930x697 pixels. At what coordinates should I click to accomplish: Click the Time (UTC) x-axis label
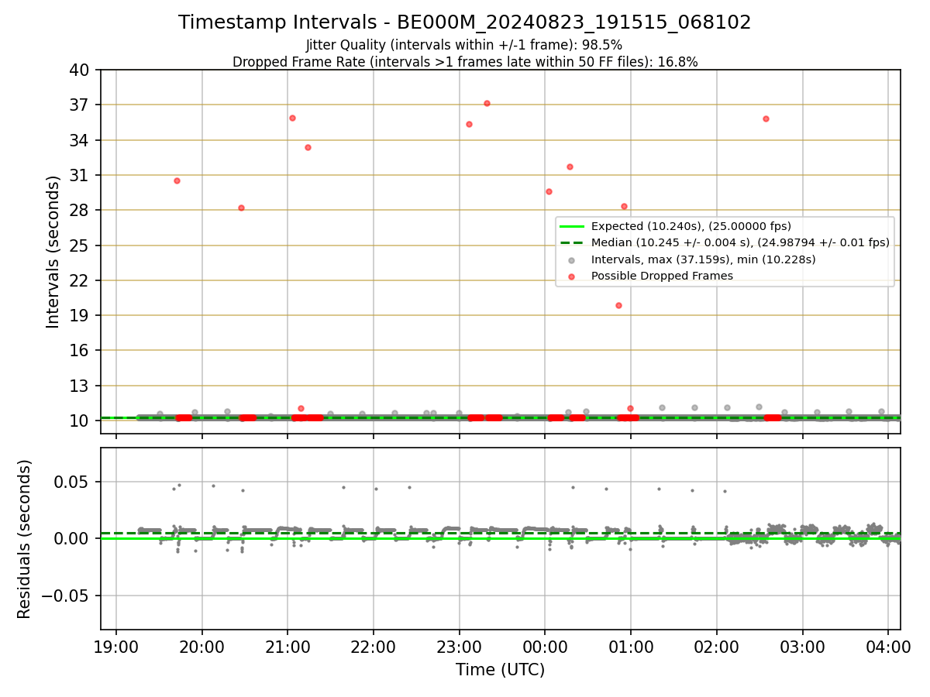(x=500, y=669)
